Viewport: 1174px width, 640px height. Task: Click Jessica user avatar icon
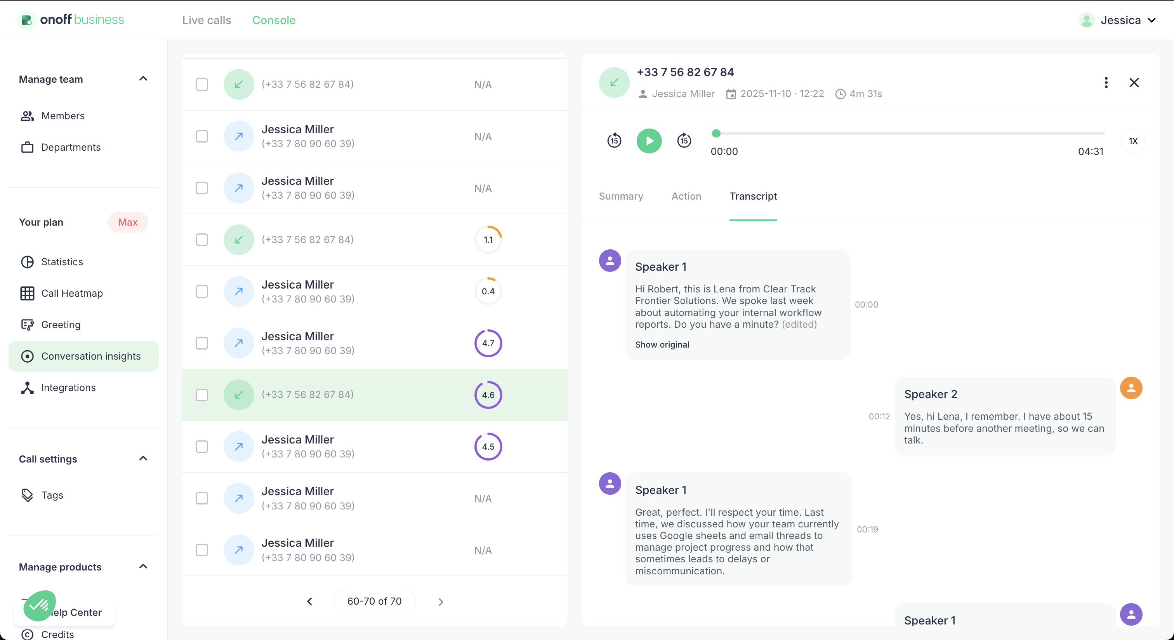coord(1087,20)
